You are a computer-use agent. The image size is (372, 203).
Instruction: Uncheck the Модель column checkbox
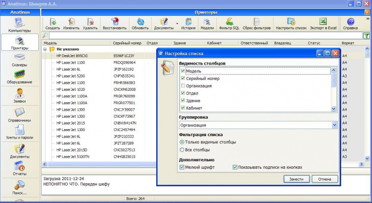tap(183, 71)
